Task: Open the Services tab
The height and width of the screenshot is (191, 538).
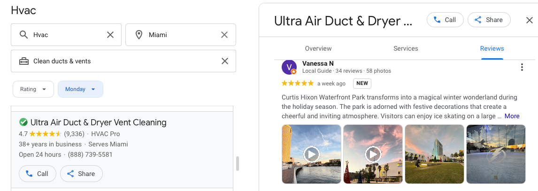Action: 406,48
